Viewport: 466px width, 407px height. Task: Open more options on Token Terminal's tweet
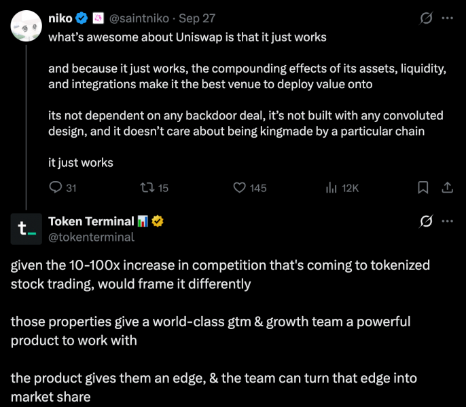point(447,221)
